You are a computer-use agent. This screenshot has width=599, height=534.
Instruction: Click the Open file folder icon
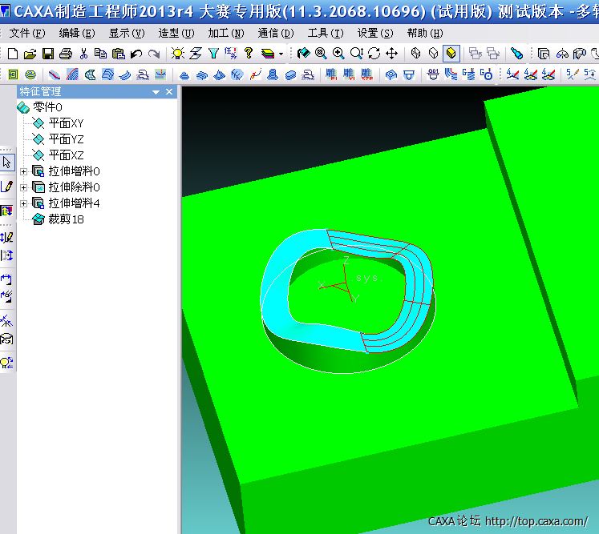30,54
